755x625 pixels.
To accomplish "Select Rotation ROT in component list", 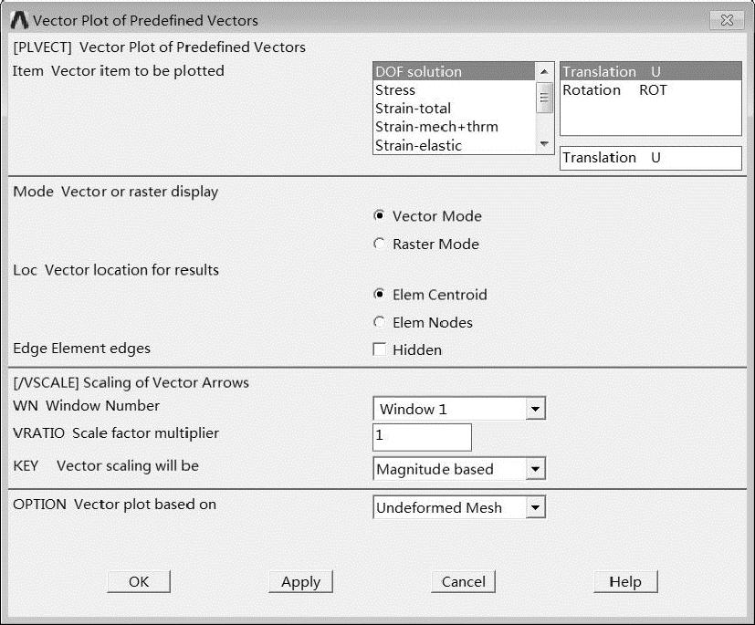I will click(x=651, y=90).
